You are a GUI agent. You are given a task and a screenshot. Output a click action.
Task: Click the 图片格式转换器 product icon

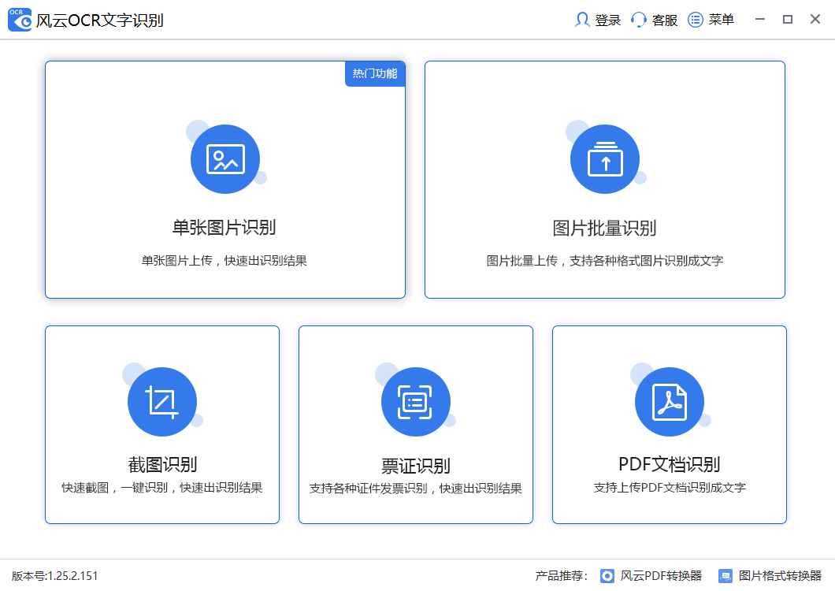[x=726, y=575]
